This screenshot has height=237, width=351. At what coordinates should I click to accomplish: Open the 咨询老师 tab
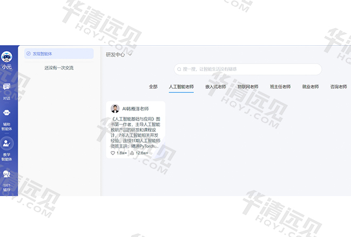coord(339,87)
